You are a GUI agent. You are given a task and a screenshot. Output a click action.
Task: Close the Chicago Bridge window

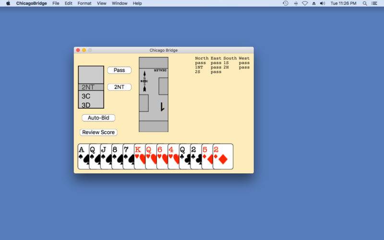tap(78, 50)
